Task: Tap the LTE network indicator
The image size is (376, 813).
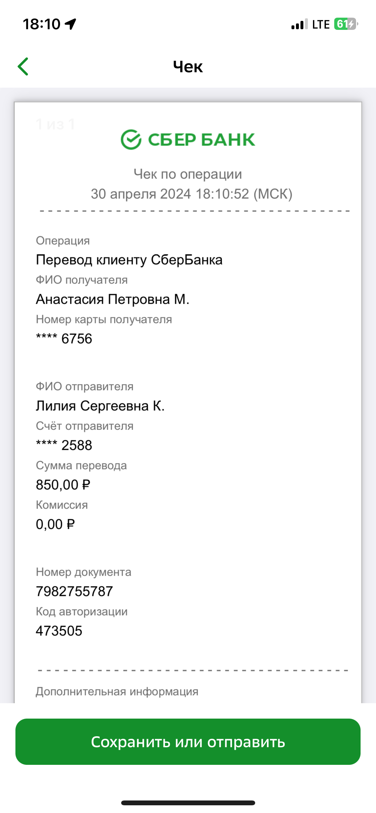Action: point(321,24)
